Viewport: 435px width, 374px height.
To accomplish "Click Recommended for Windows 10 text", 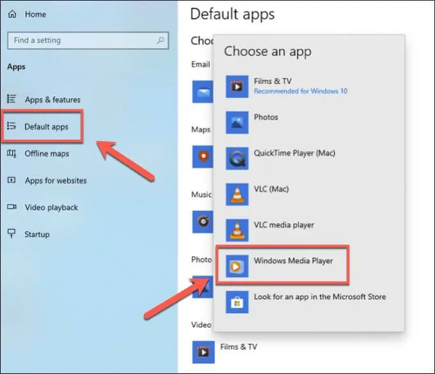I will point(301,91).
